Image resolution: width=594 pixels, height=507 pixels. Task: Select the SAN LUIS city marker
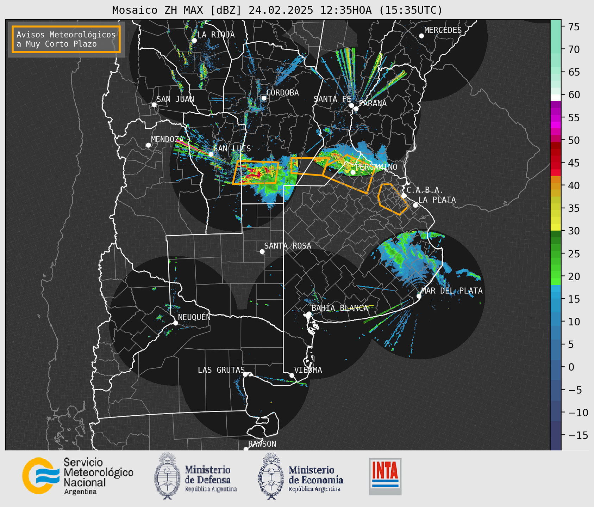211,154
